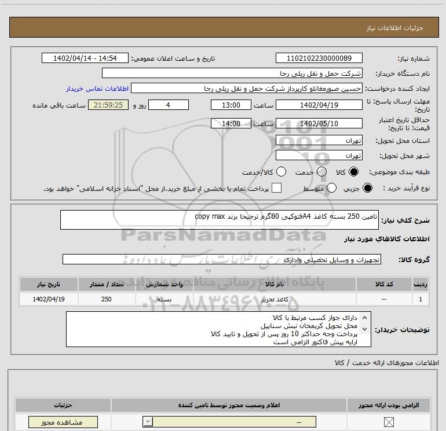Select the جزیی purchase type radio
Screen dimensions: 446x431
tap(367, 188)
